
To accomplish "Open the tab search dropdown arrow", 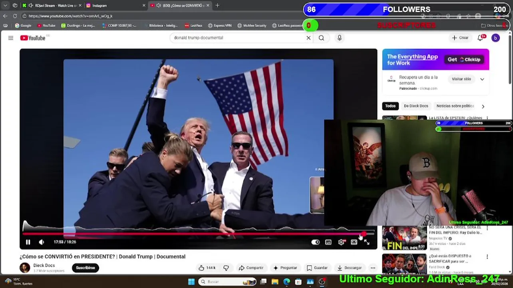I will coord(5,6).
